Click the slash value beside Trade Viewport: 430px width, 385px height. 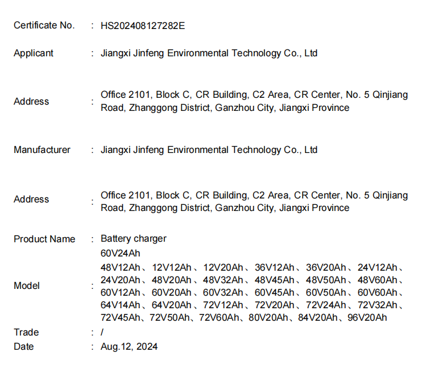(x=102, y=333)
